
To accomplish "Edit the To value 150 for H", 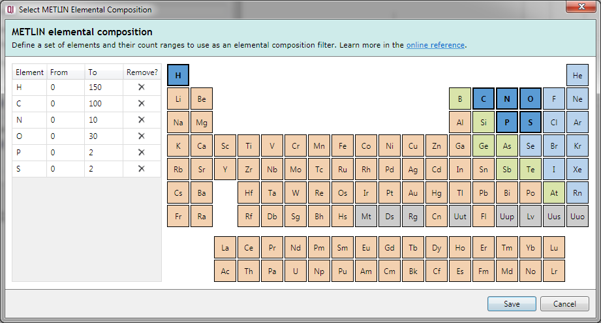I will 104,87.
